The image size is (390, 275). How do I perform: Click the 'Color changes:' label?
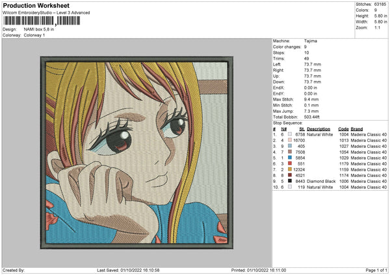point(287,47)
